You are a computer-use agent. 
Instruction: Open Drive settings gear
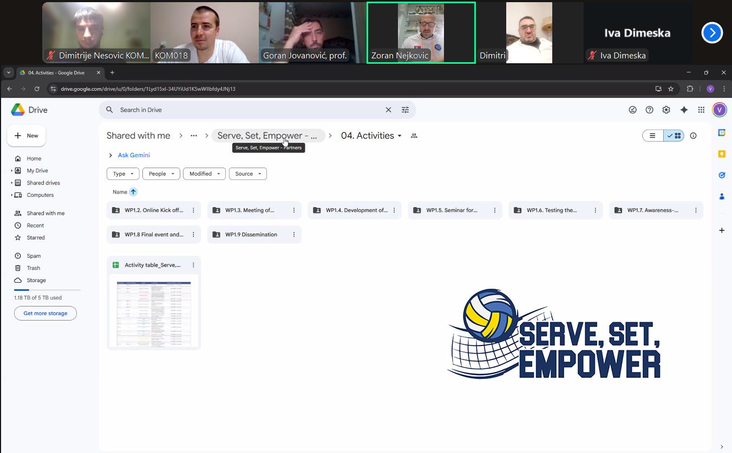tap(666, 110)
